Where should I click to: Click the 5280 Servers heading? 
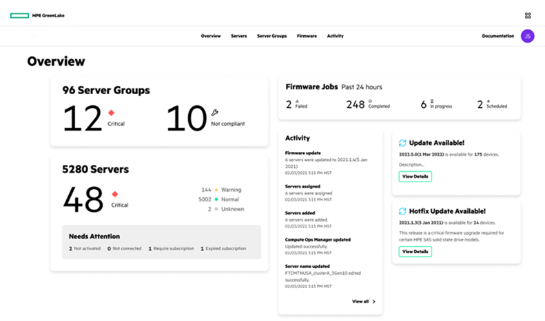[96, 170]
